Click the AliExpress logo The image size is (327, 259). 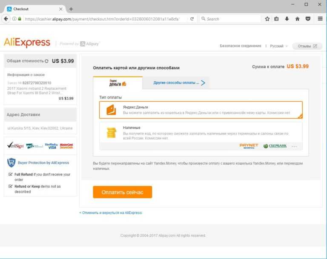click(27, 43)
